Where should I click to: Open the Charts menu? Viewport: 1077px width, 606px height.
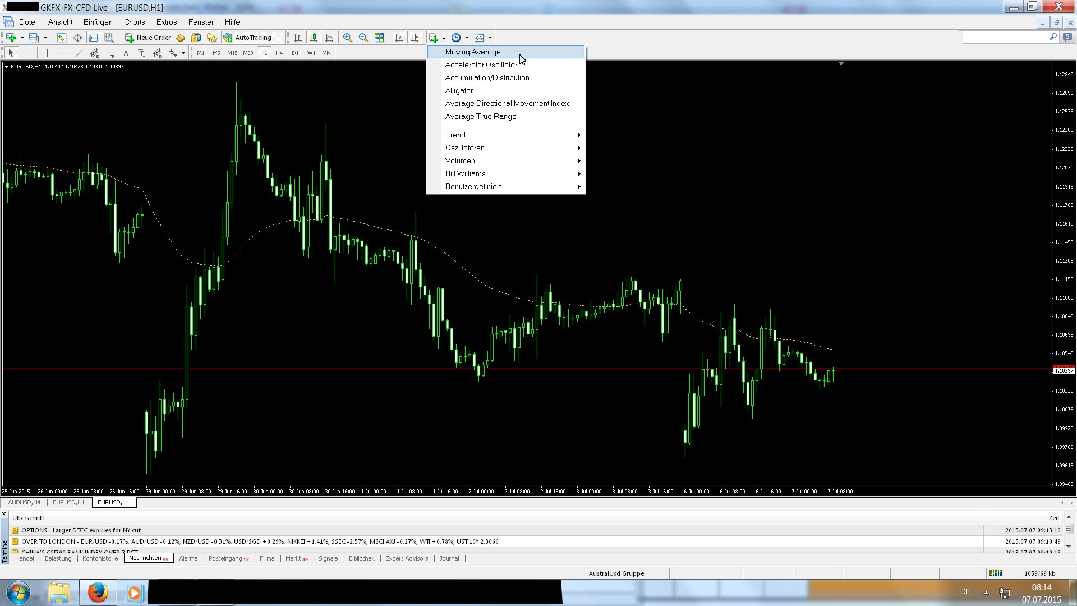134,22
